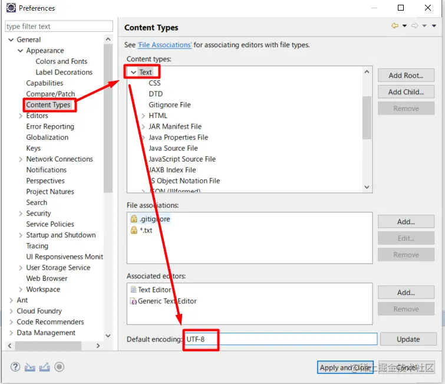Click the Add Root... button
The image size is (445, 384).
(406, 76)
